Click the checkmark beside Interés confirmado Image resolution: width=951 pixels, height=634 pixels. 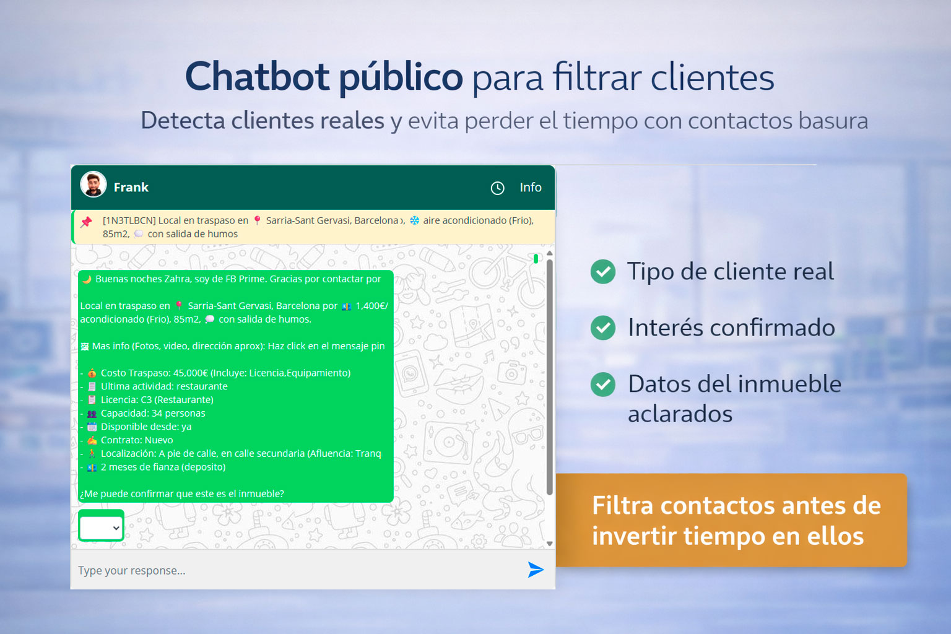pyautogui.click(x=602, y=328)
